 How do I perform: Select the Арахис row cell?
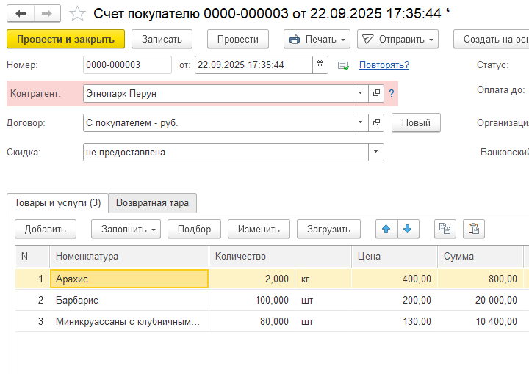click(x=129, y=279)
